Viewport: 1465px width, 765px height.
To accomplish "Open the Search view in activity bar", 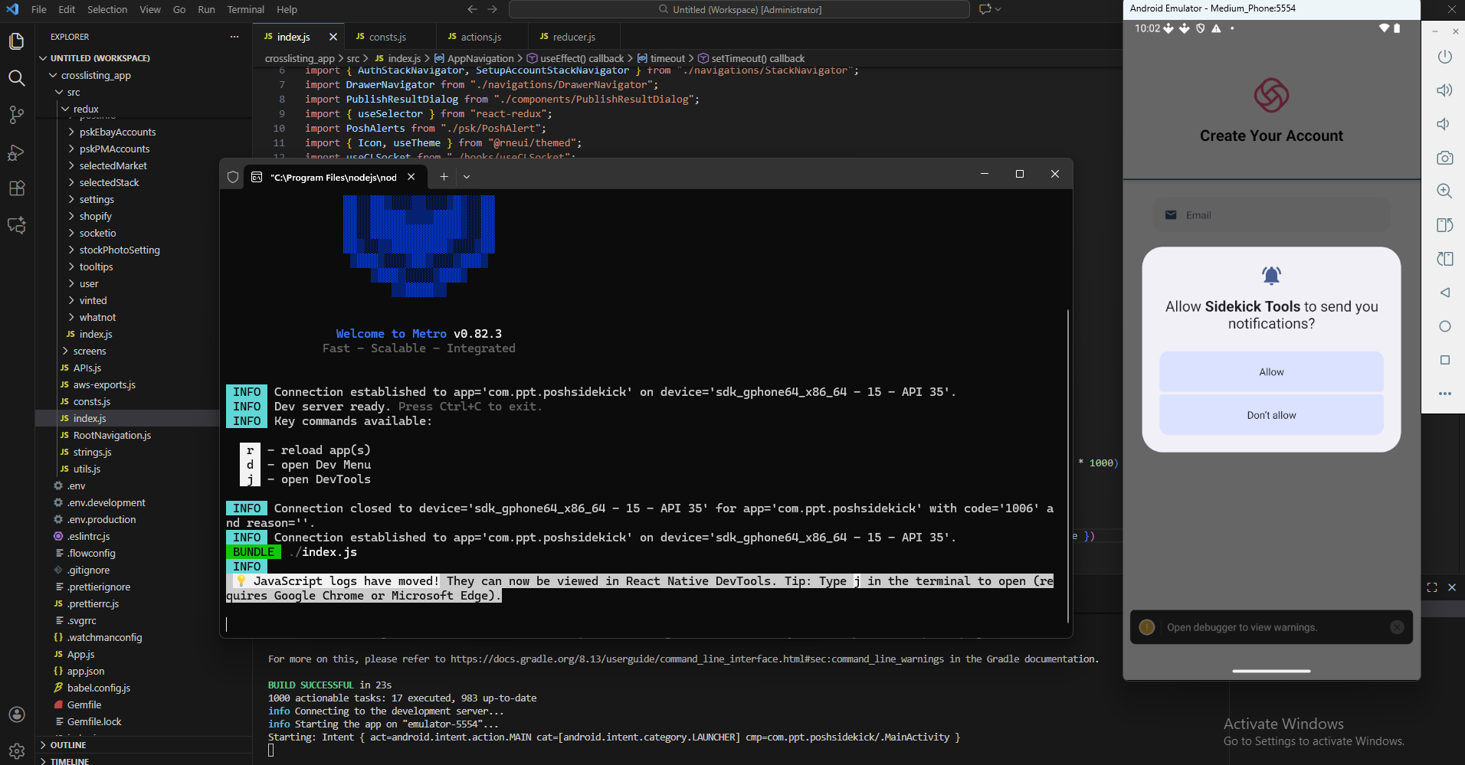I will tap(17, 78).
